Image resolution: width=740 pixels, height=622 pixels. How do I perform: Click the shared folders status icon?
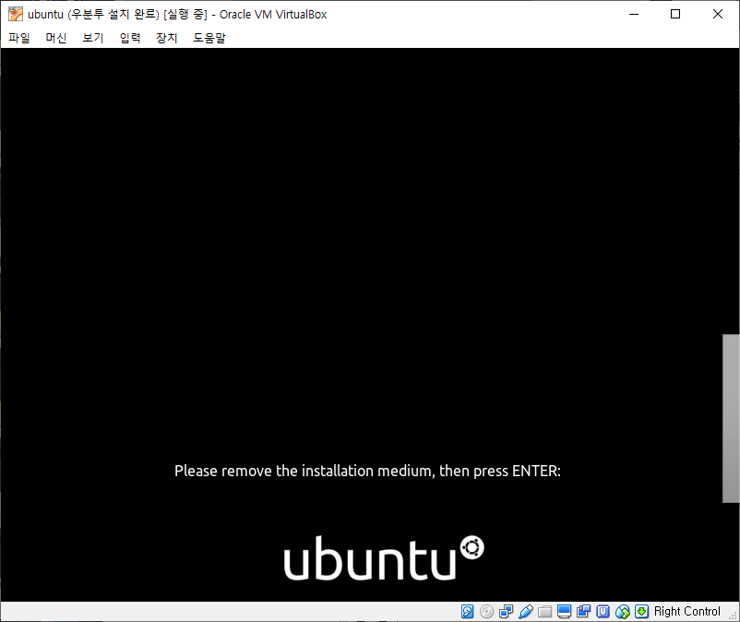pos(544,612)
